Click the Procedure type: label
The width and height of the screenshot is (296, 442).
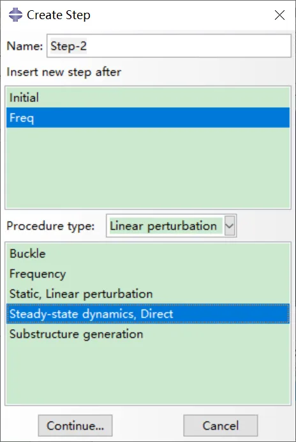(x=50, y=226)
